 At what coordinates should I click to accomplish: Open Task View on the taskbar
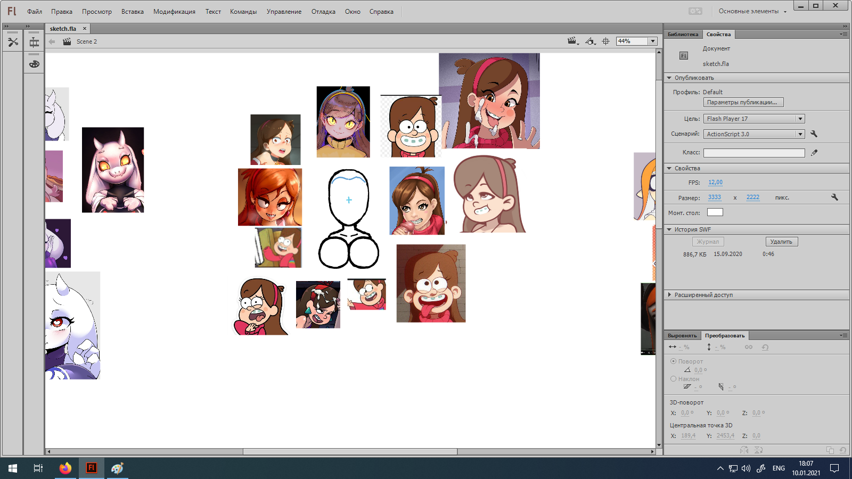pos(38,468)
